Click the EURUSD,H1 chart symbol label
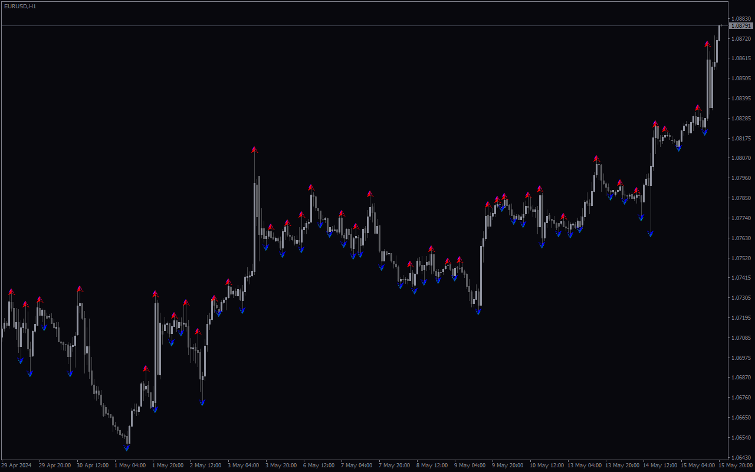Screen dimensions: 755x472 [x=19, y=6]
